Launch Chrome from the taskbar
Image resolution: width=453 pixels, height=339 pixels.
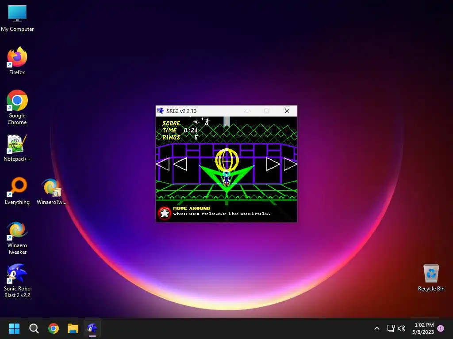[54, 328]
